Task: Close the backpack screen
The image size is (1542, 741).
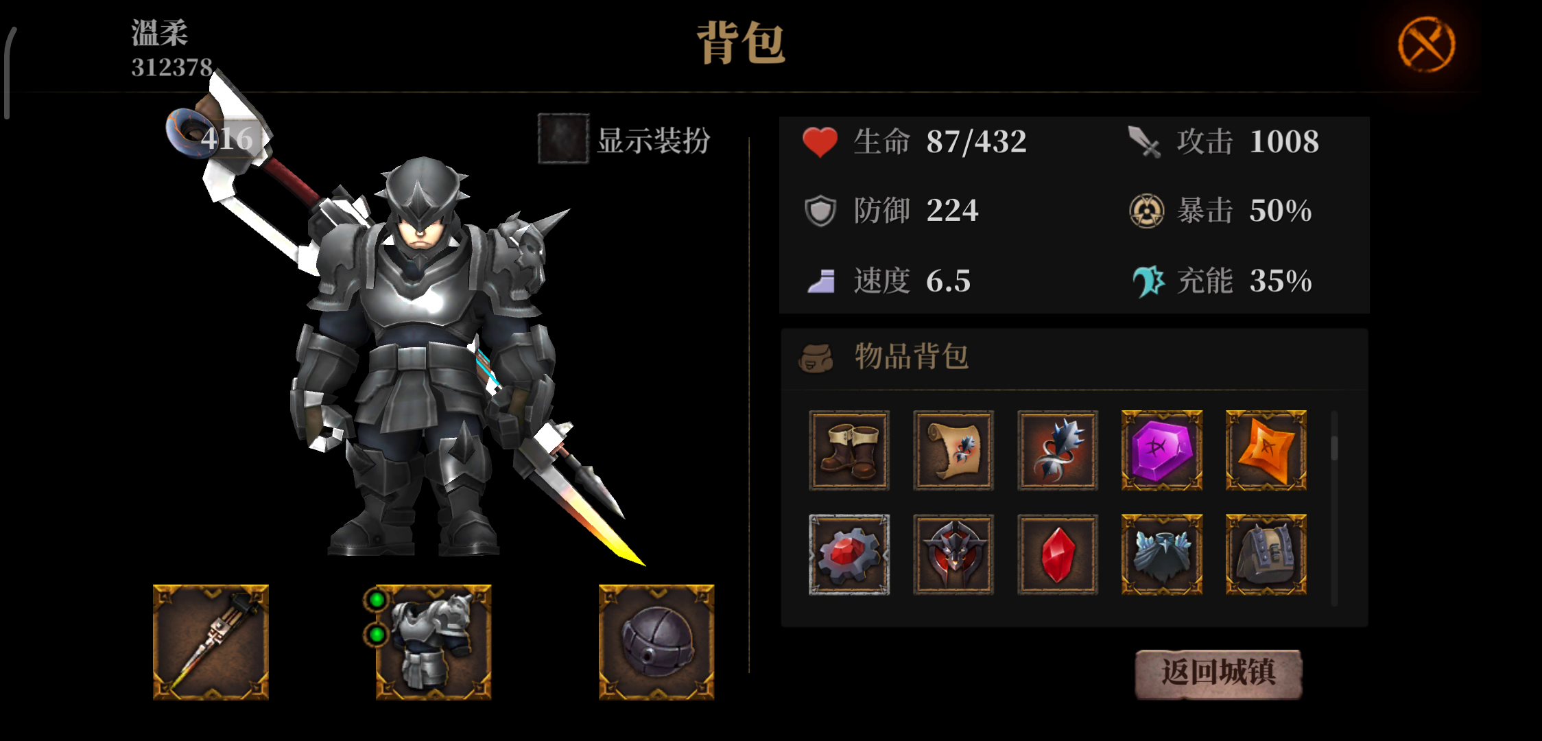Action: (1427, 45)
